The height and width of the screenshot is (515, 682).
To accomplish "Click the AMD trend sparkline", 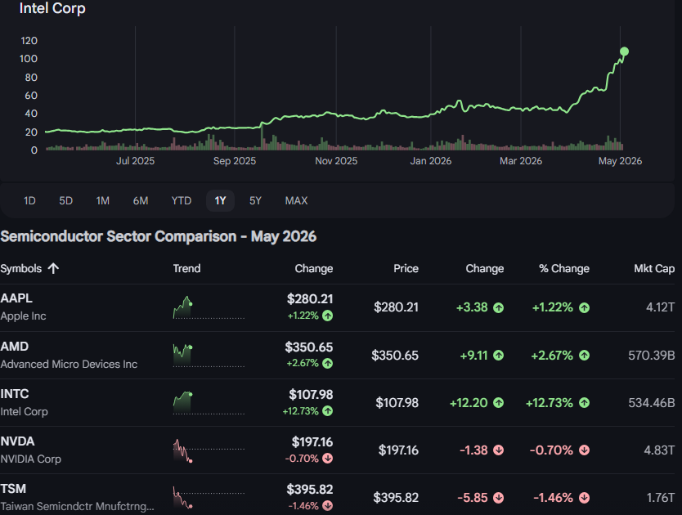I will (209, 355).
